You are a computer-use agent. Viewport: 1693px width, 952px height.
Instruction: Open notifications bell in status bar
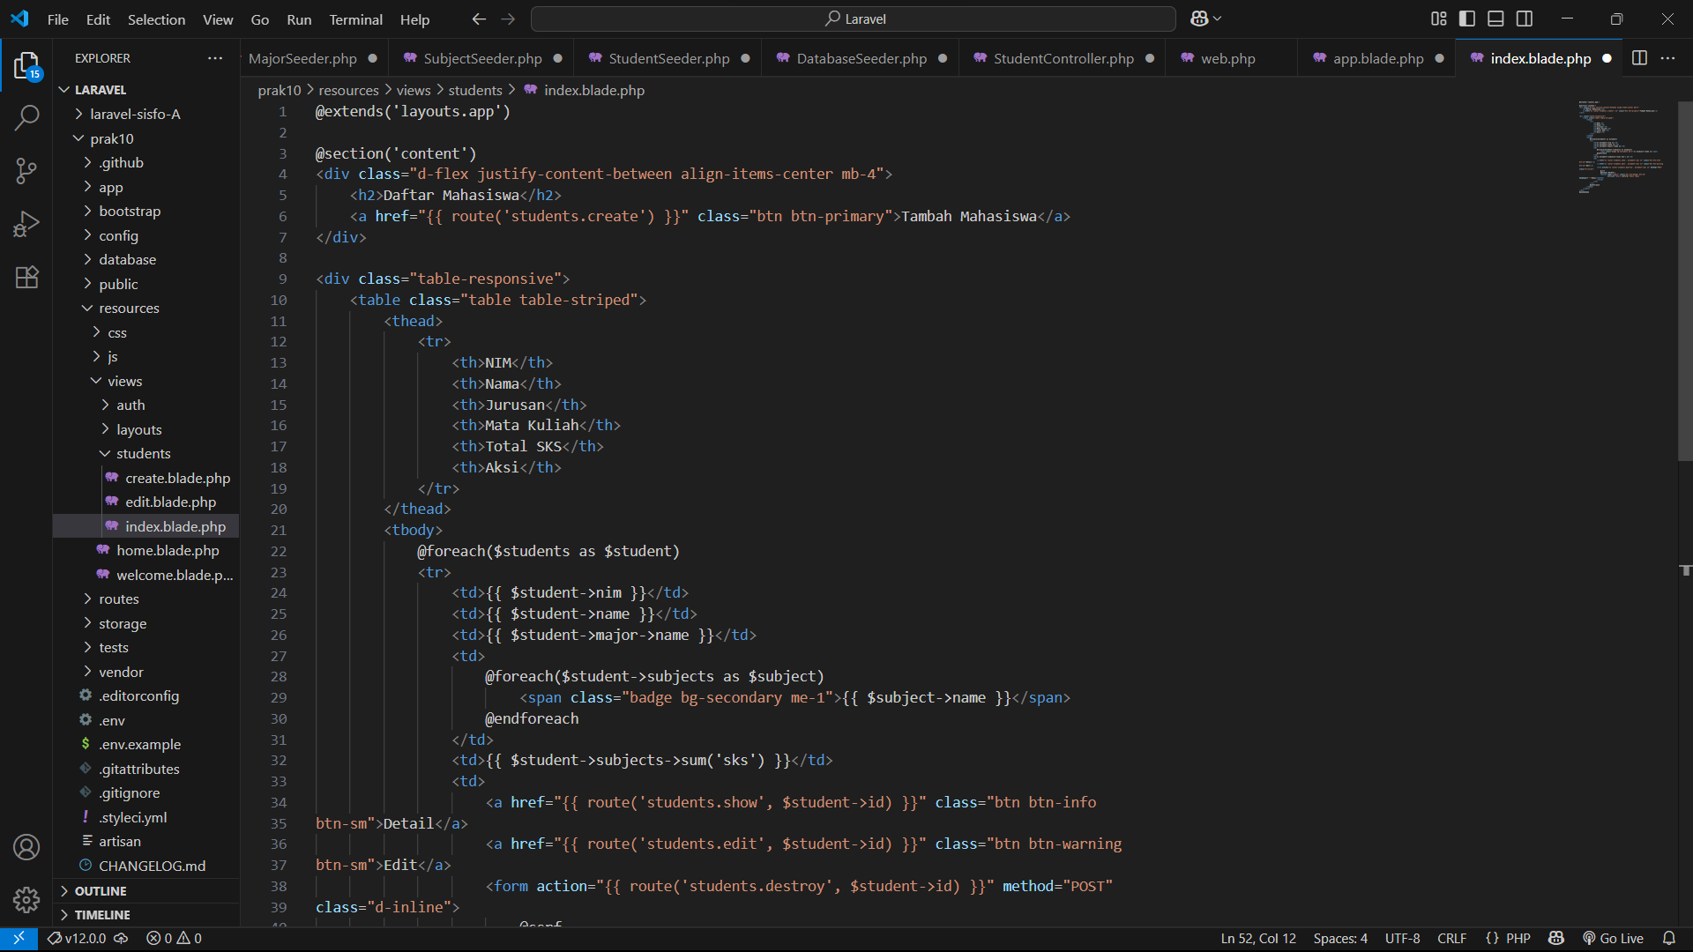[1668, 938]
